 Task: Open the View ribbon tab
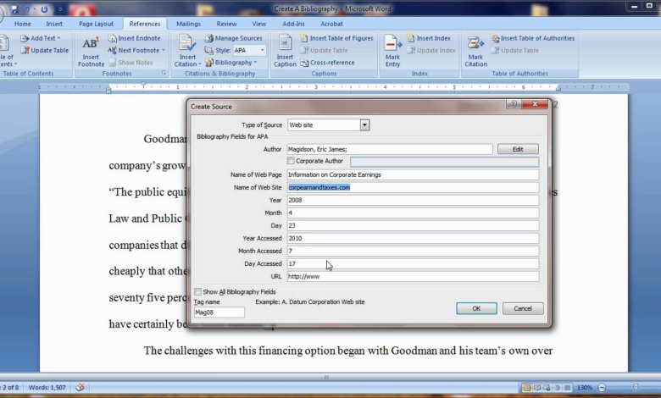(258, 24)
